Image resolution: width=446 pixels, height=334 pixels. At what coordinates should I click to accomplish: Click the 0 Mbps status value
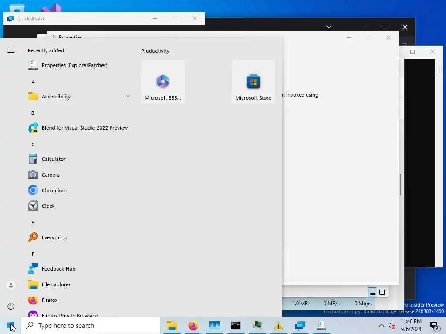pyautogui.click(x=363, y=303)
